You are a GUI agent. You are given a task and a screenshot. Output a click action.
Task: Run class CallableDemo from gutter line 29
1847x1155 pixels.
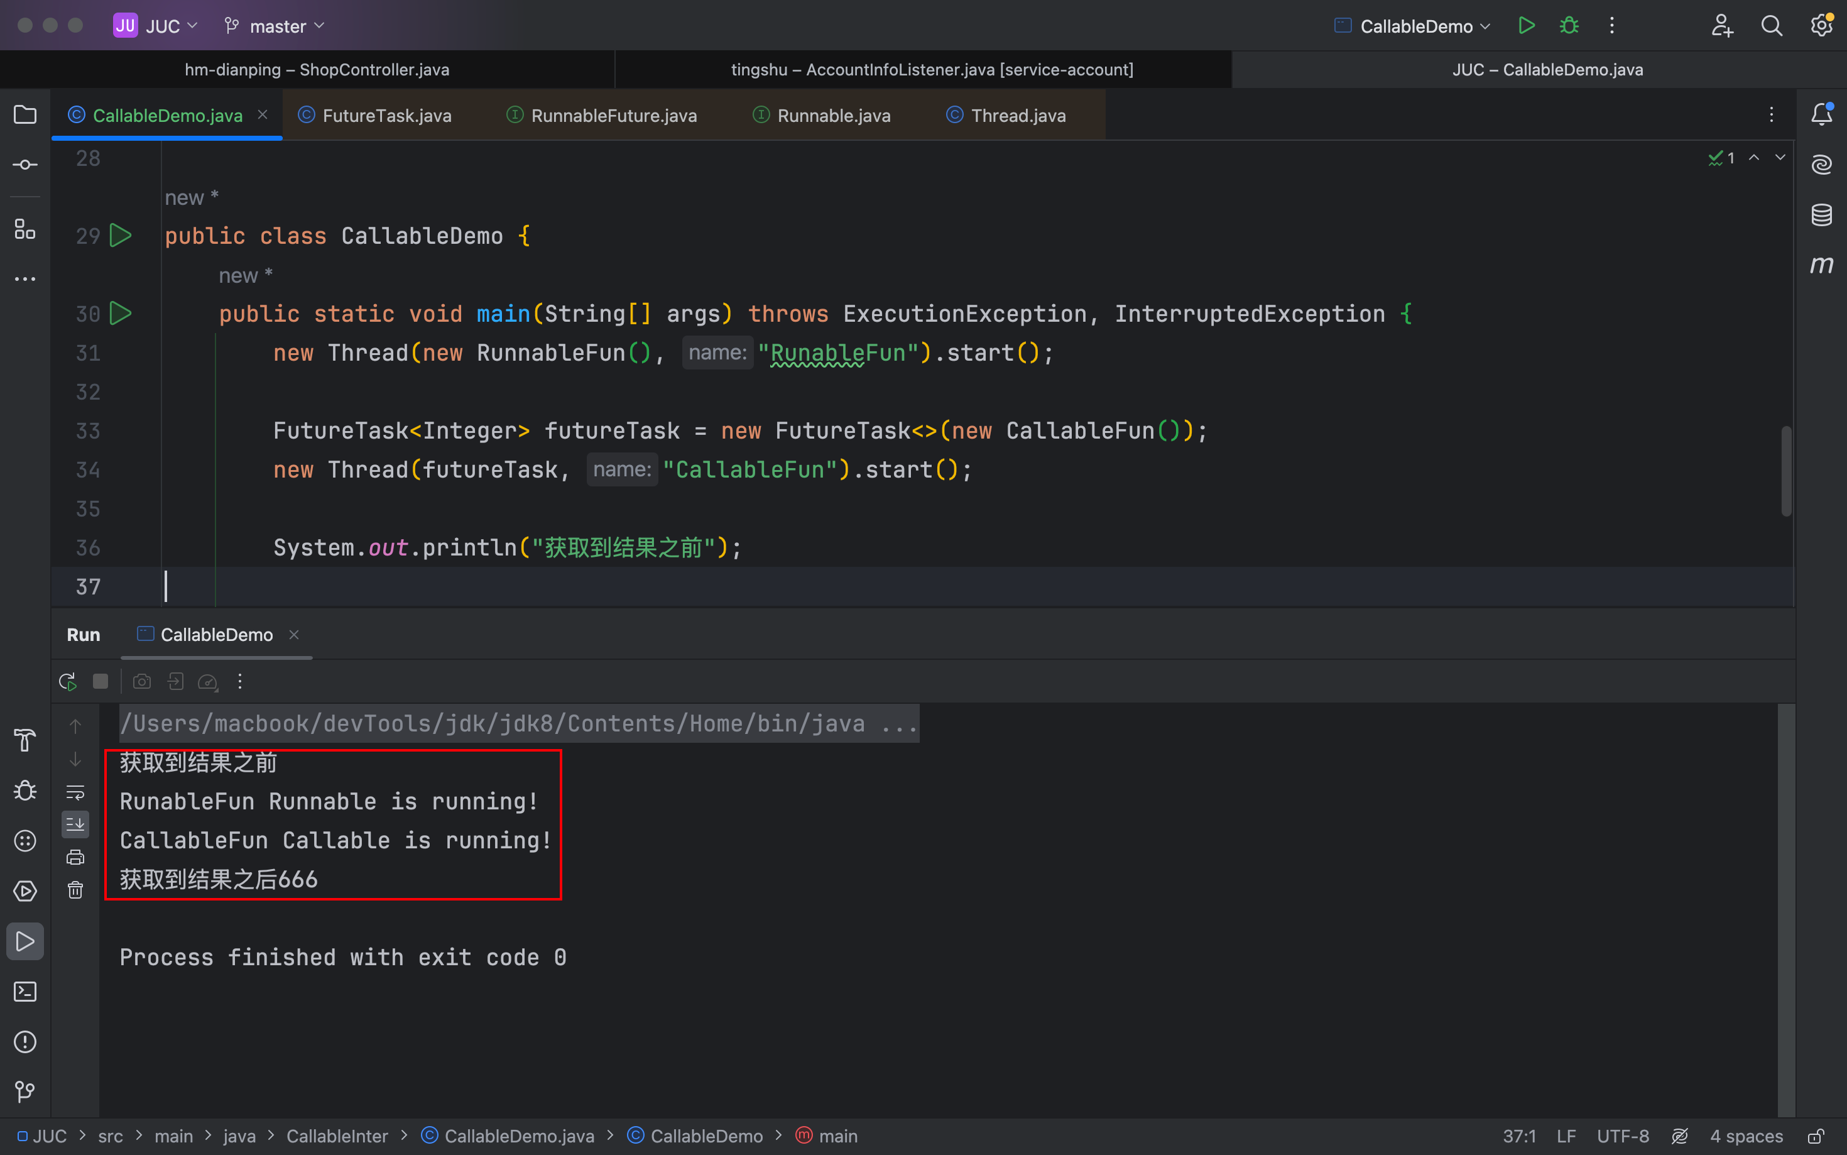click(121, 235)
